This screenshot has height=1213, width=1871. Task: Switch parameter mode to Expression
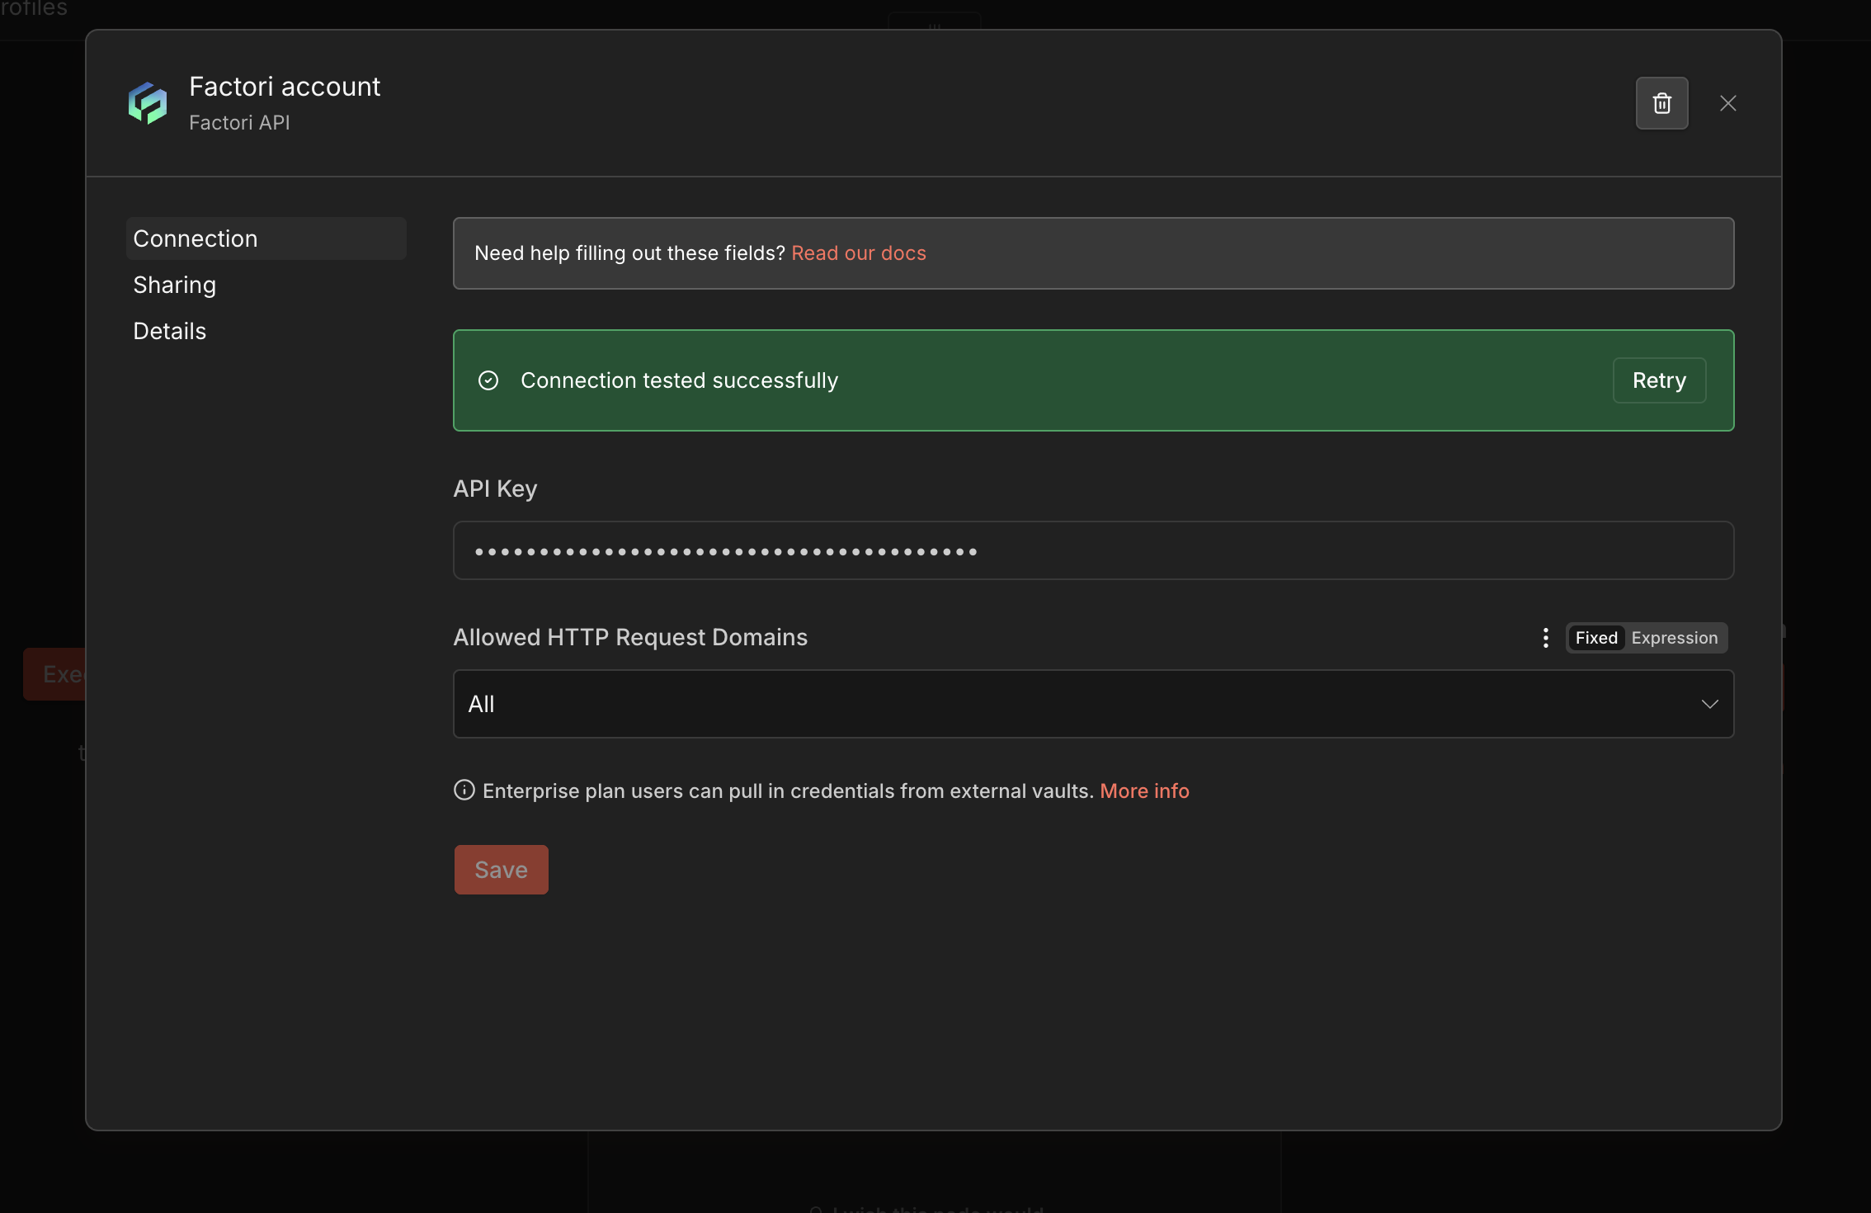coord(1674,638)
